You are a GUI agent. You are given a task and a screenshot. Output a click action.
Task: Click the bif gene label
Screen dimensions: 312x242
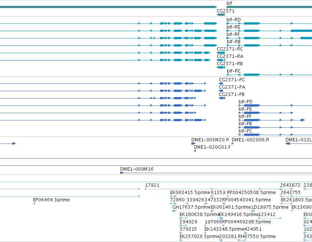click(229, 3)
